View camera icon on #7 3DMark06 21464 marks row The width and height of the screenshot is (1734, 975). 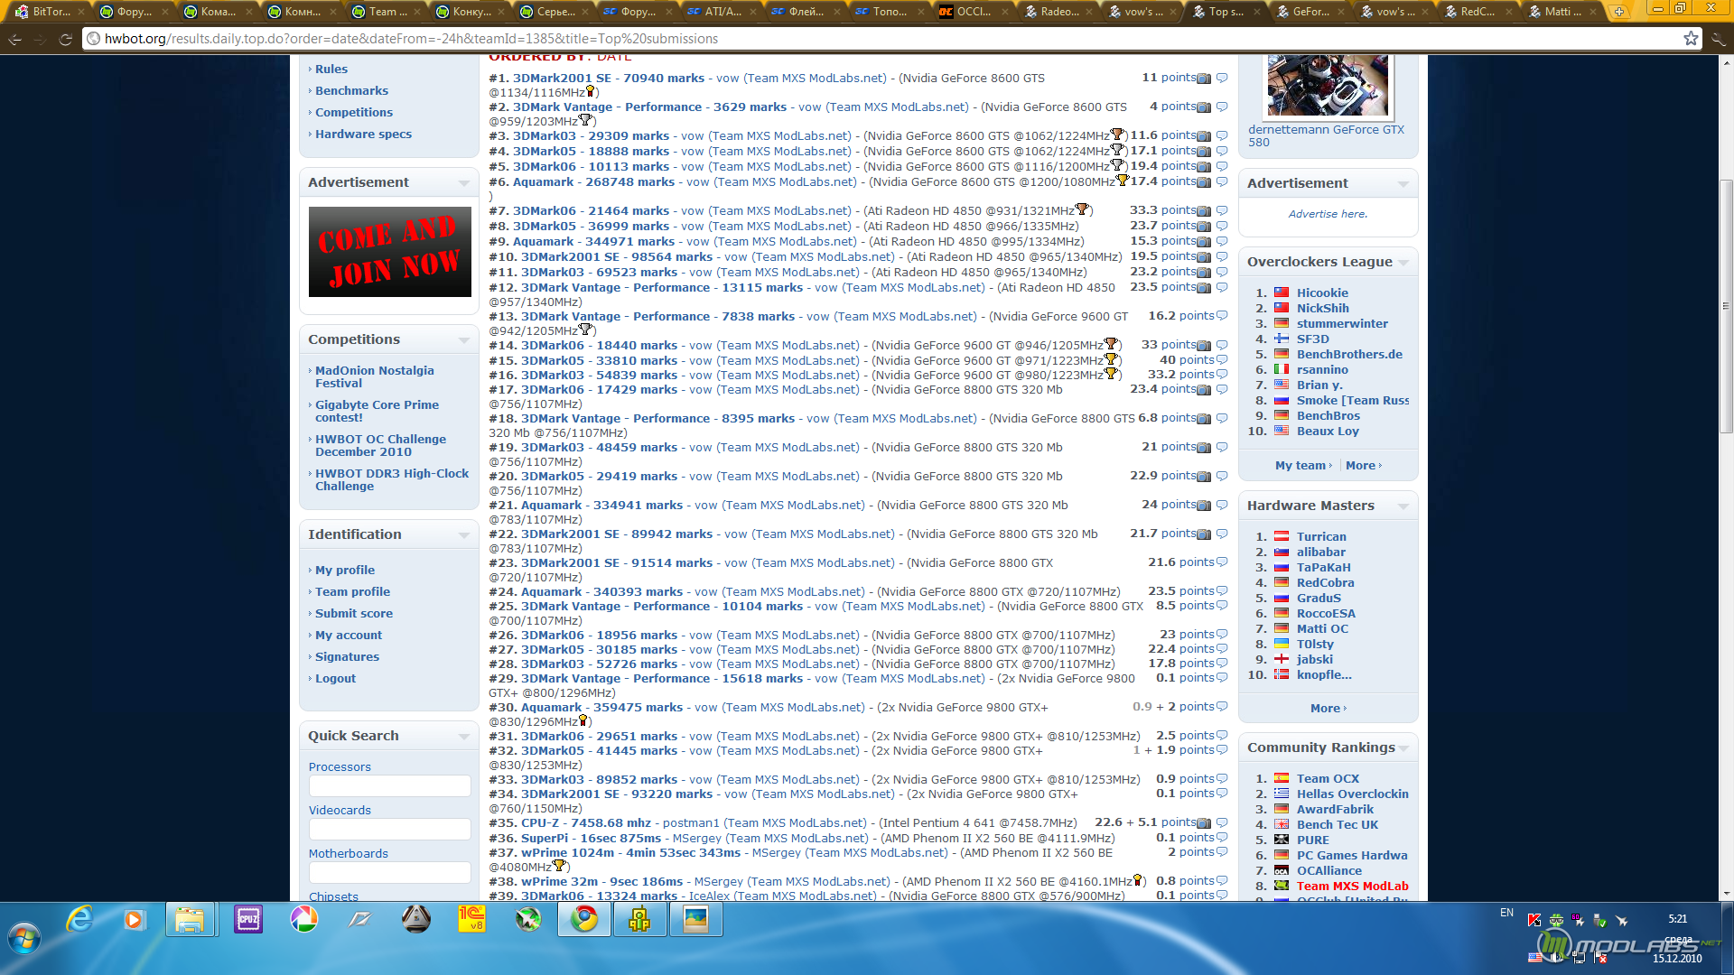pos(1204,211)
